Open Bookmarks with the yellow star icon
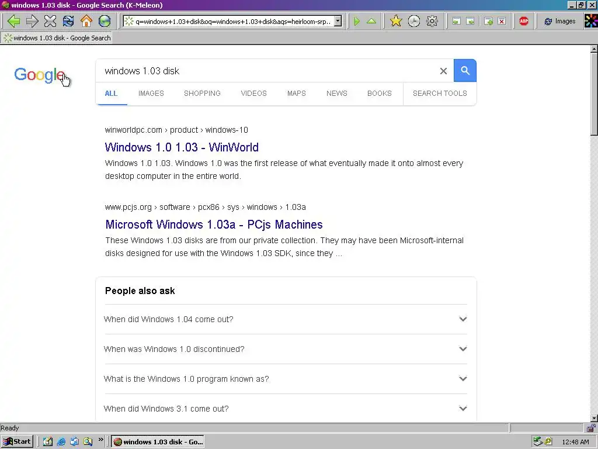The image size is (598, 449). tap(396, 21)
